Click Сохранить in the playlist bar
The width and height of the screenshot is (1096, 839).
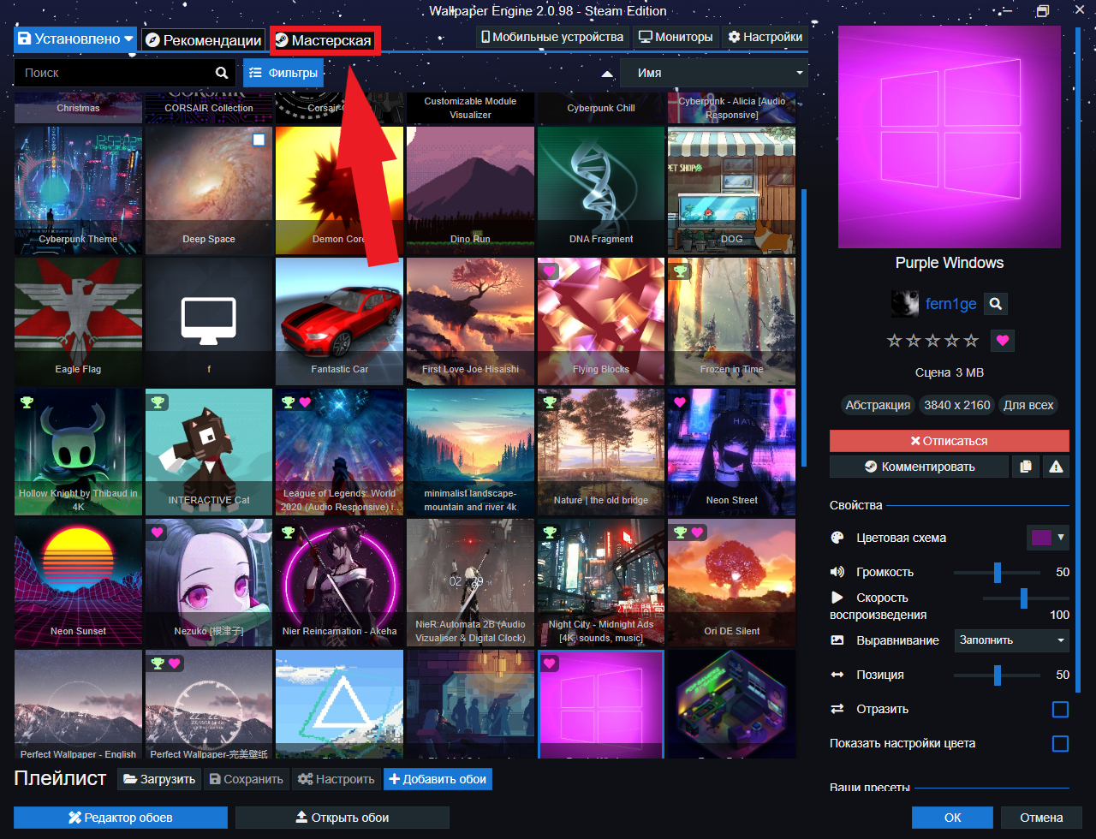[x=246, y=779]
